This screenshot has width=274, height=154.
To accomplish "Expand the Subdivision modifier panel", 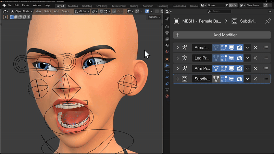I will (177, 79).
